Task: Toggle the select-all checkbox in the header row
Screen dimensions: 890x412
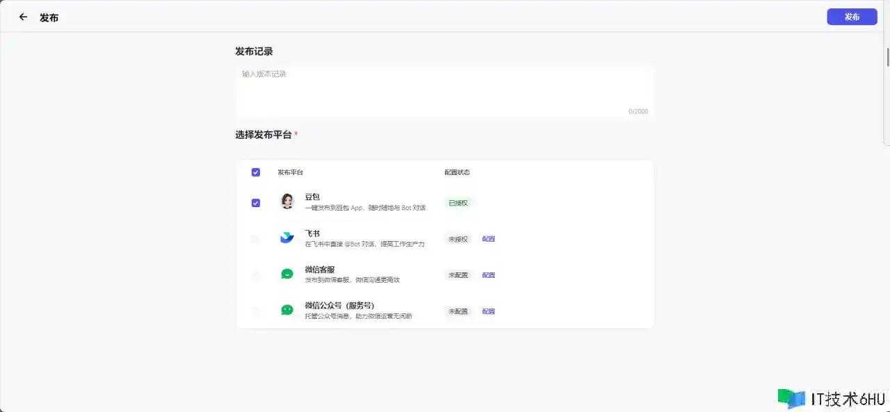Action: 256,172
